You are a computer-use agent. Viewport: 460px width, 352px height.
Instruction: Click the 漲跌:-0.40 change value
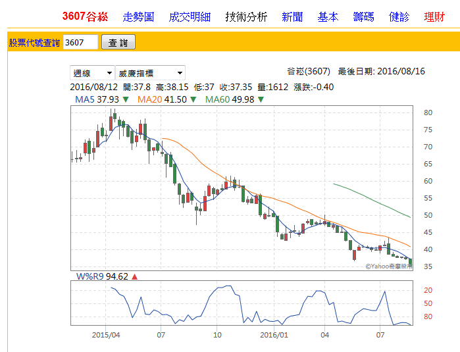point(314,87)
